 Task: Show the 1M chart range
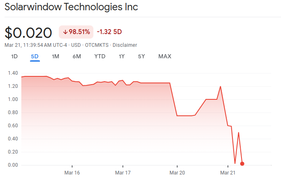click(56, 56)
